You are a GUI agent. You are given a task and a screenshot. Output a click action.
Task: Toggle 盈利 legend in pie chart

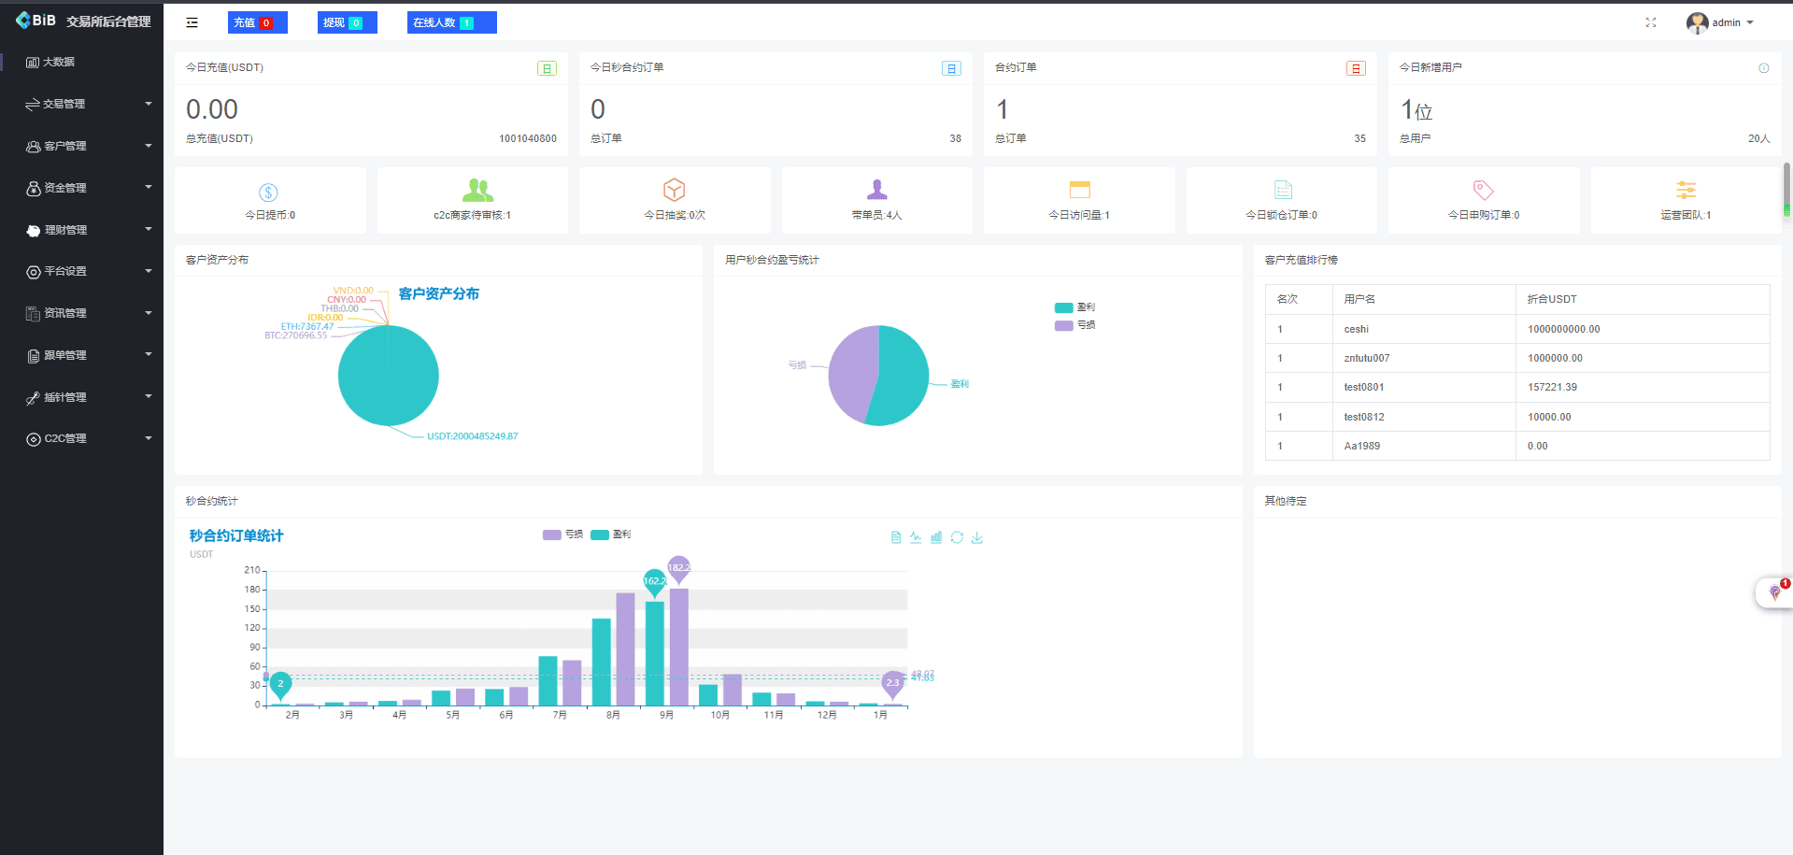coord(1074,307)
